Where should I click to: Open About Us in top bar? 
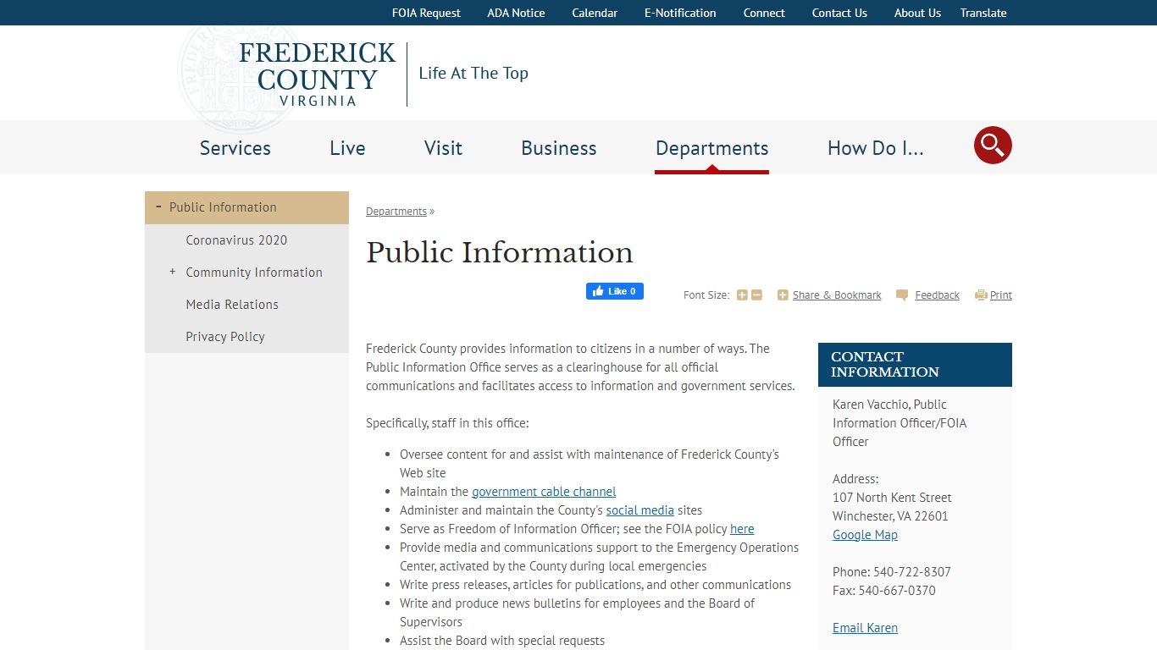(x=917, y=13)
